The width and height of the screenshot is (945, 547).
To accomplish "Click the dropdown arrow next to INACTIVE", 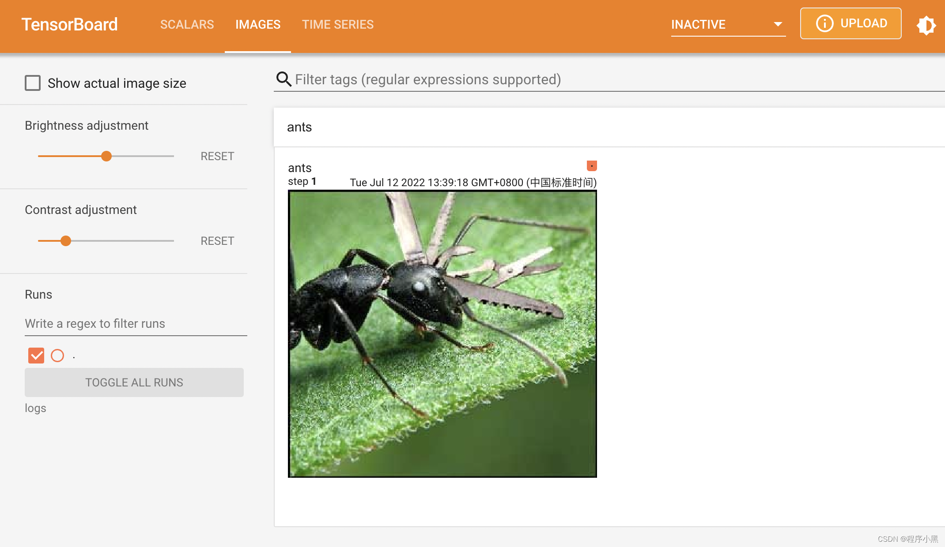I will [x=778, y=24].
